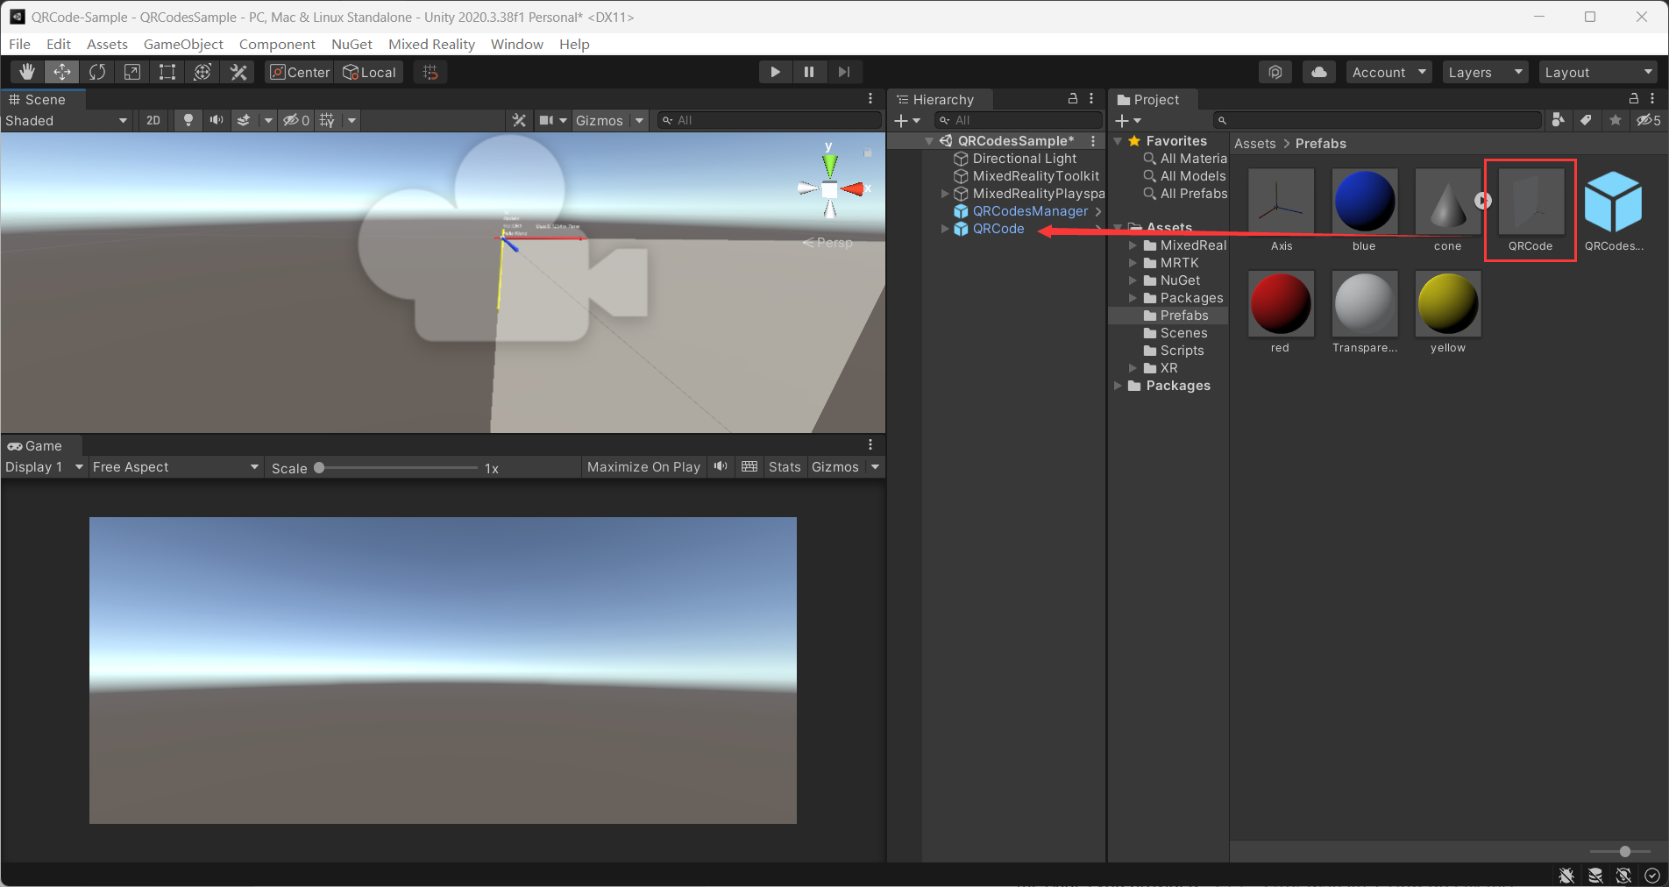Open the Layers dropdown
This screenshot has height=887, width=1669.
[1485, 72]
